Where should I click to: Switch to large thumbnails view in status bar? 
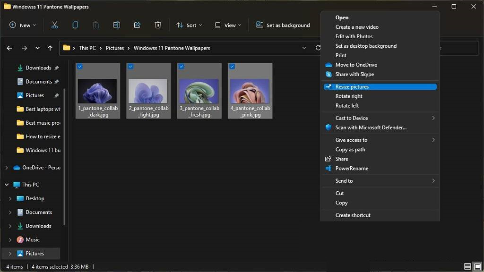[x=477, y=267]
